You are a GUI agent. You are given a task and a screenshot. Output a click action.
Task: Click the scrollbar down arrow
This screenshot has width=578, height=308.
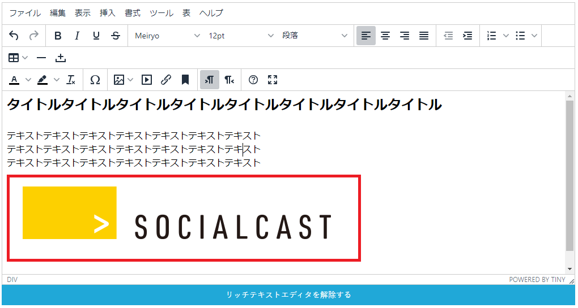coord(569,270)
